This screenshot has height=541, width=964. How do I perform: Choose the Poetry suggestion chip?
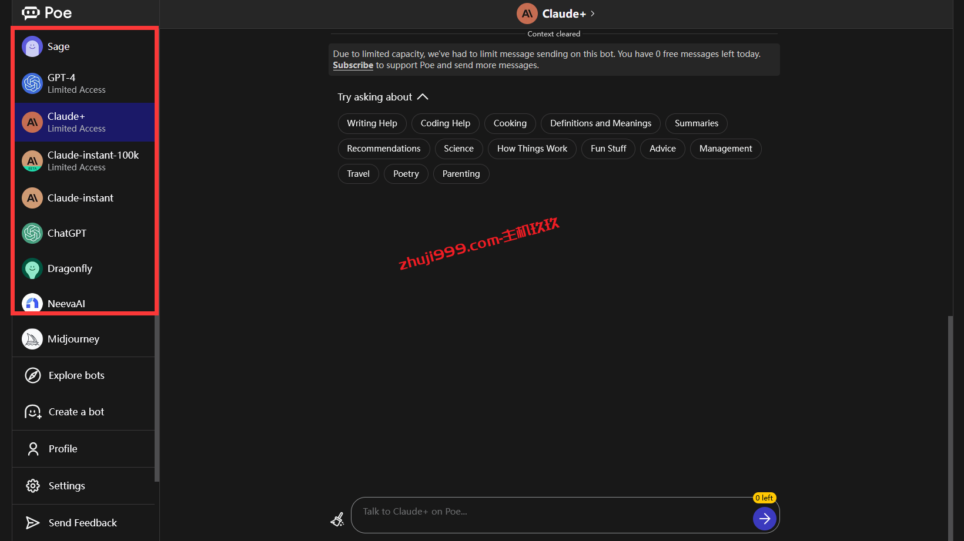[406, 174]
